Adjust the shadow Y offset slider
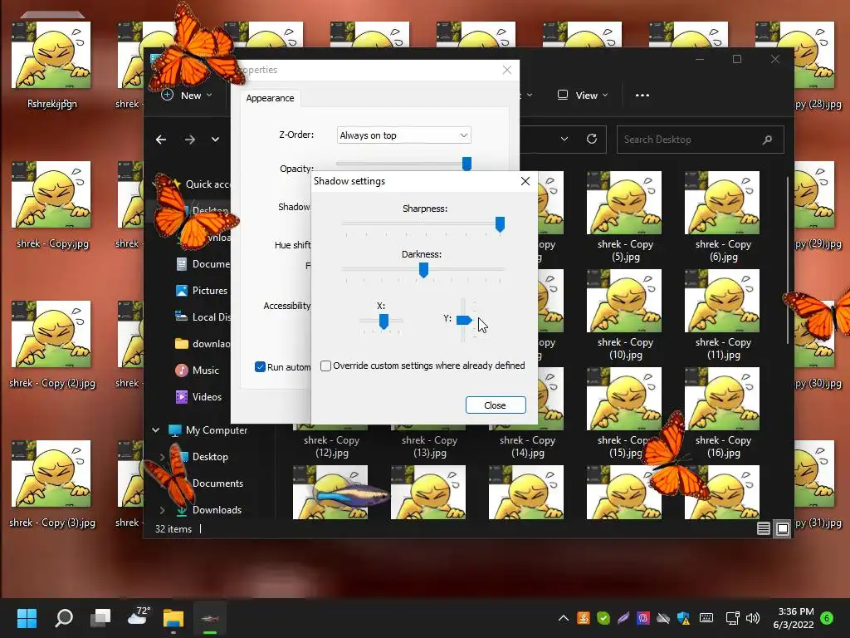The width and height of the screenshot is (850, 638). point(464,320)
